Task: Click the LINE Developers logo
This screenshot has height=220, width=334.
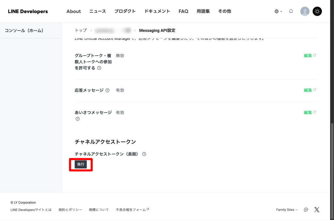Action: coord(28,11)
